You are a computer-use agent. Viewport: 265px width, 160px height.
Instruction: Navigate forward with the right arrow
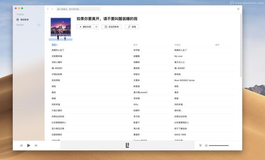(x=52, y=9)
